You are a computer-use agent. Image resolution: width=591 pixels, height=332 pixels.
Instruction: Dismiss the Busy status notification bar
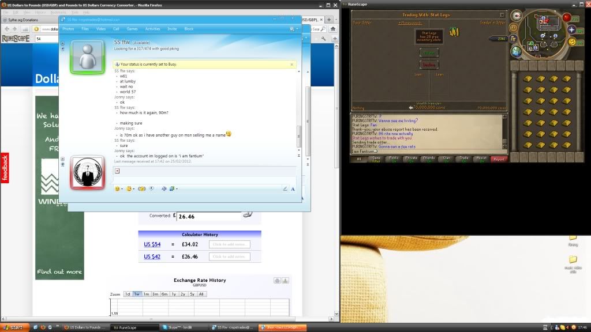pyautogui.click(x=291, y=65)
